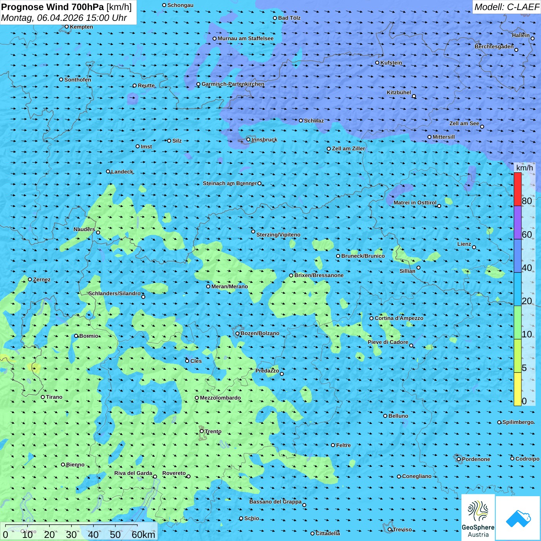Click the Kufstein city marker
Screen dimensions: 541x541
pos(378,63)
